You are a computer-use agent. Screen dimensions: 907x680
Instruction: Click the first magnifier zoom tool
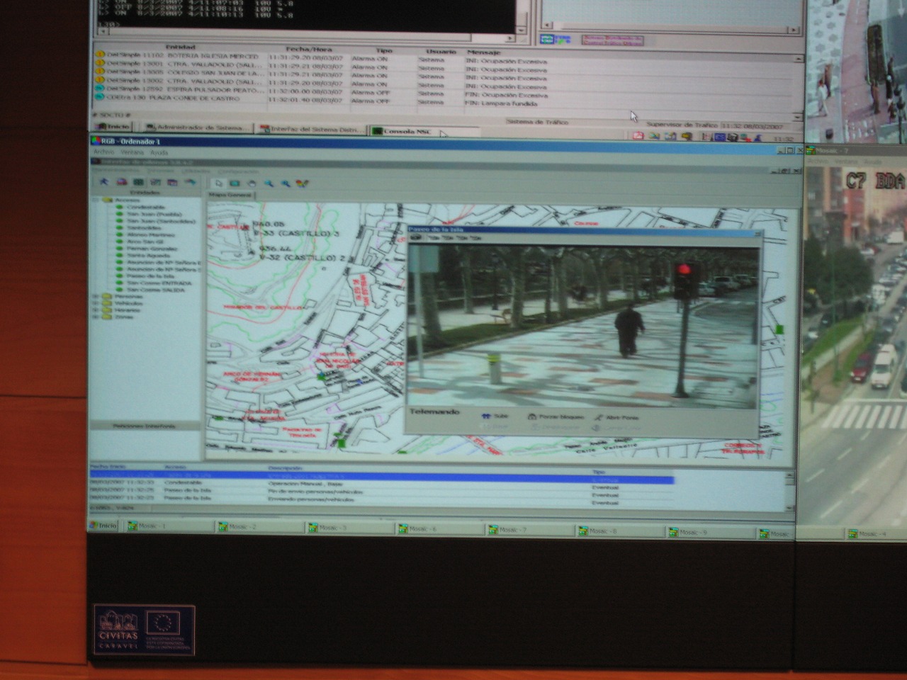click(x=269, y=183)
